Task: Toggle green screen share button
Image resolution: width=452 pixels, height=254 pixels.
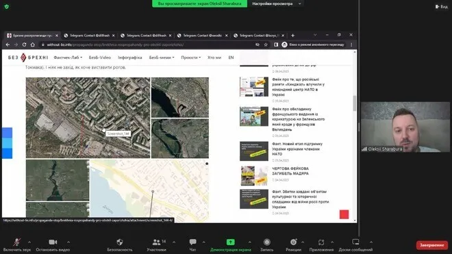Action: (x=230, y=242)
